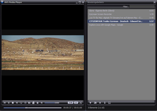Image resolution: width=157 pixels, height=111 pixels.
Task: Toggle the repeat loop mode
Action: [x=21, y=103]
